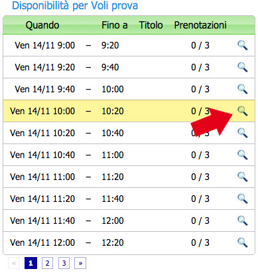Go to page 2
The image size is (258, 273).
point(47,263)
